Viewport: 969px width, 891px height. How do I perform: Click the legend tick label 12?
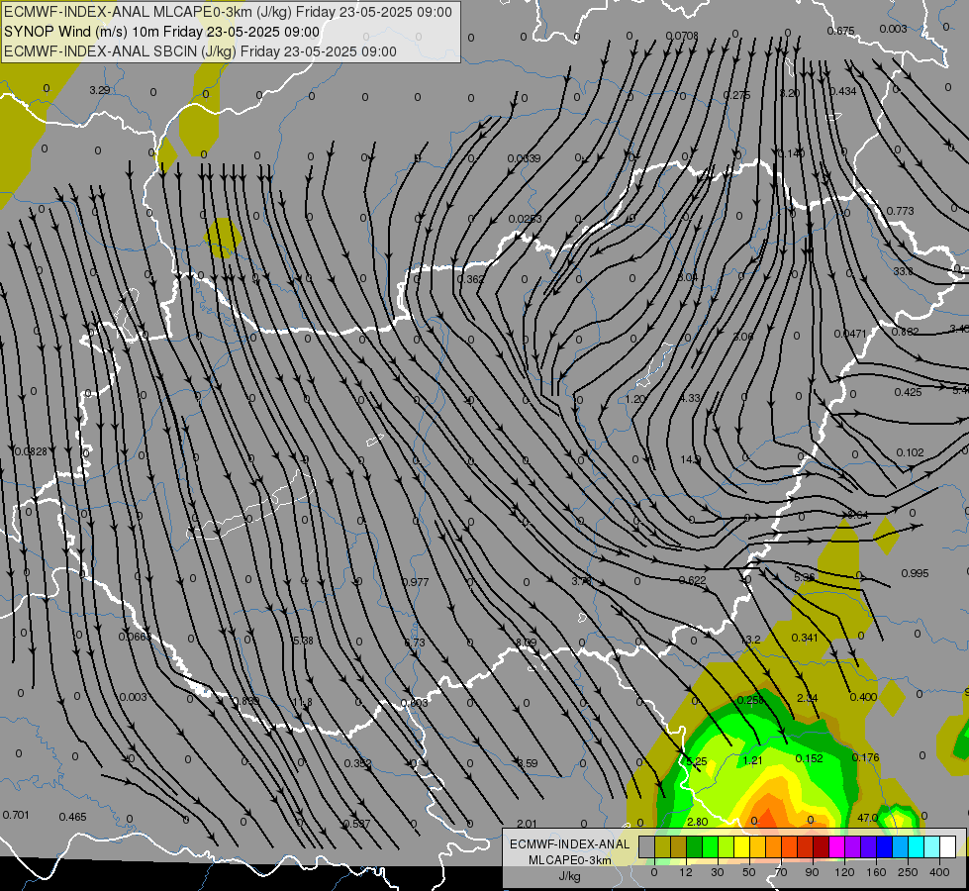(686, 872)
